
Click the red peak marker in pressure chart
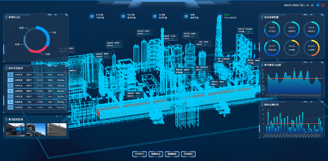(x=294, y=70)
